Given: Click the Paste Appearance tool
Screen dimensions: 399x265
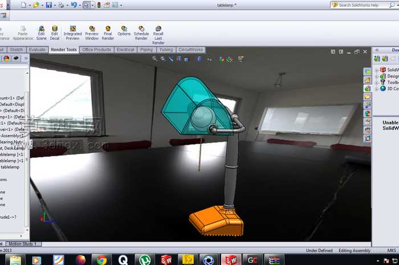Looking at the screenshot, I should pos(23,33).
